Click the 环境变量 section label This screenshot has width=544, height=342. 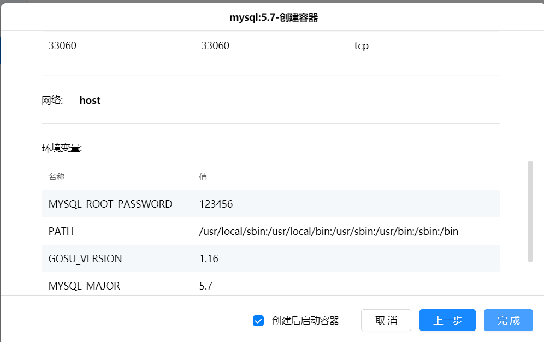pos(62,148)
